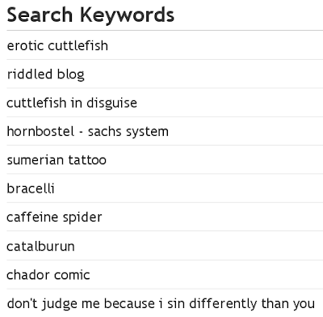
Task: Click the 'Search Keywords' heading
Action: 90,15
